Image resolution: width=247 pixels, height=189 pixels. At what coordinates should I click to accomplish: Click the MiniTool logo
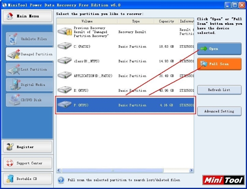[223, 180]
